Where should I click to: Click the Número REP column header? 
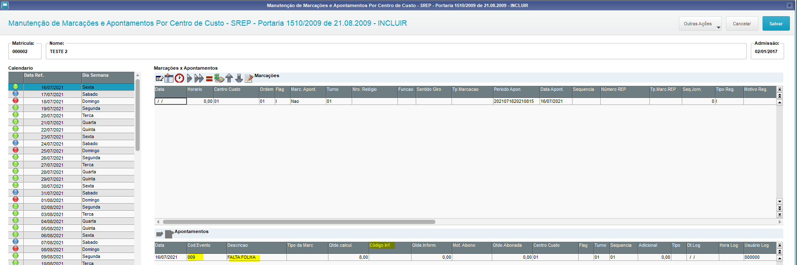point(625,92)
